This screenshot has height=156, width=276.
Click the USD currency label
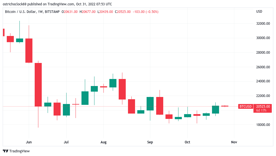pyautogui.click(x=259, y=12)
